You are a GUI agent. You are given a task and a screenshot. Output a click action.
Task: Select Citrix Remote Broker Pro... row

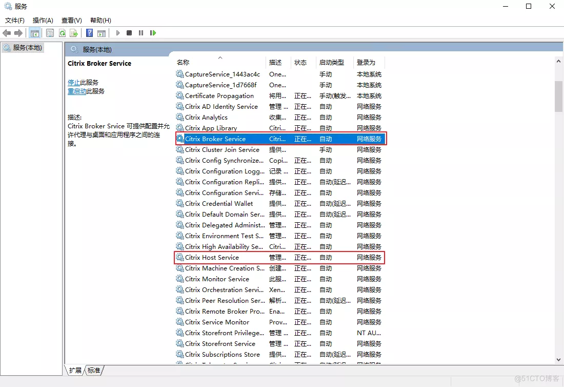tap(279, 312)
